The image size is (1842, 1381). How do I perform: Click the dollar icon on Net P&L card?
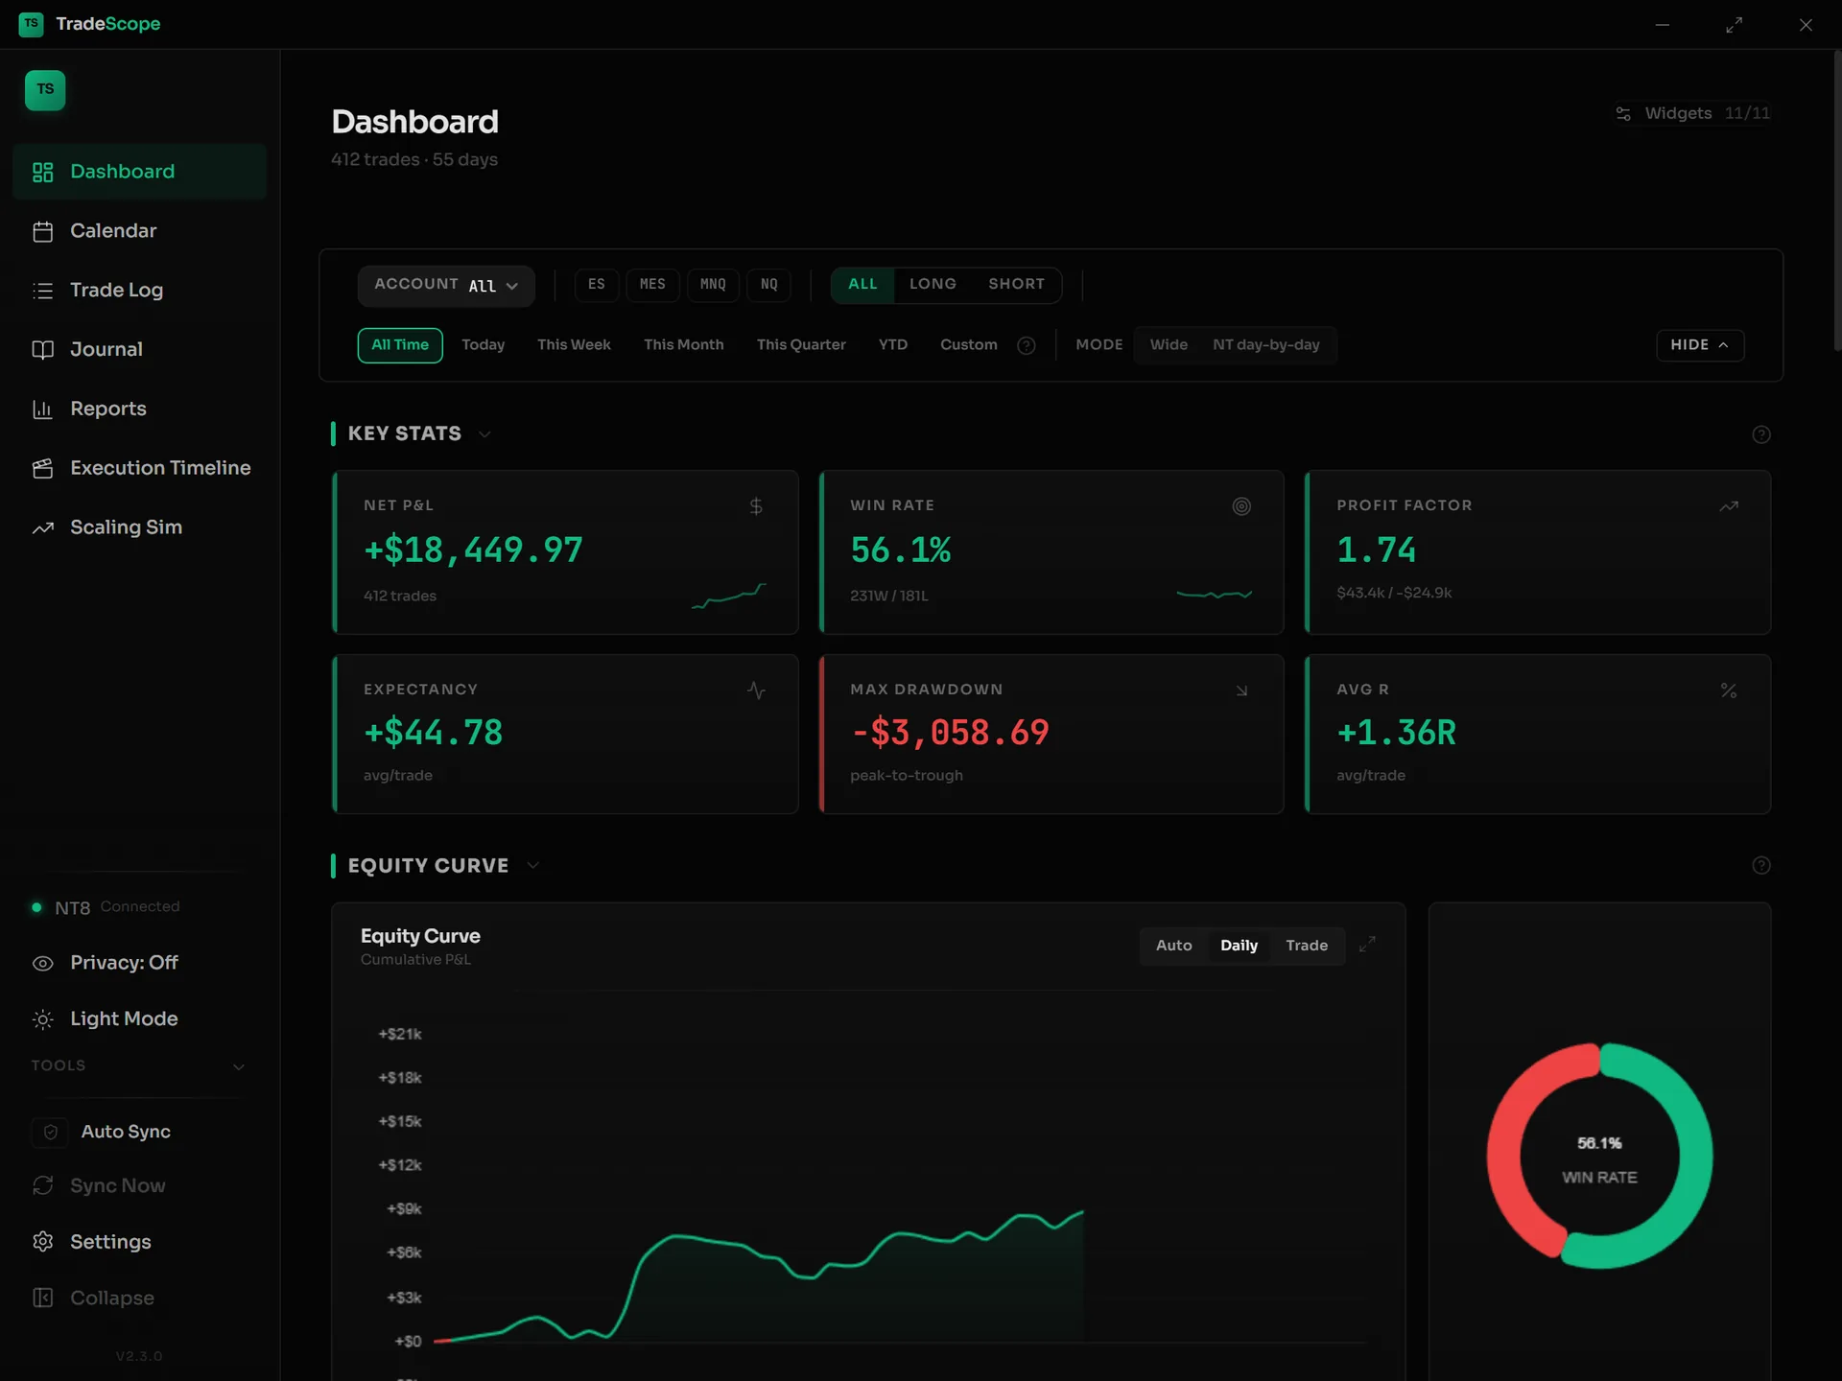pos(756,506)
